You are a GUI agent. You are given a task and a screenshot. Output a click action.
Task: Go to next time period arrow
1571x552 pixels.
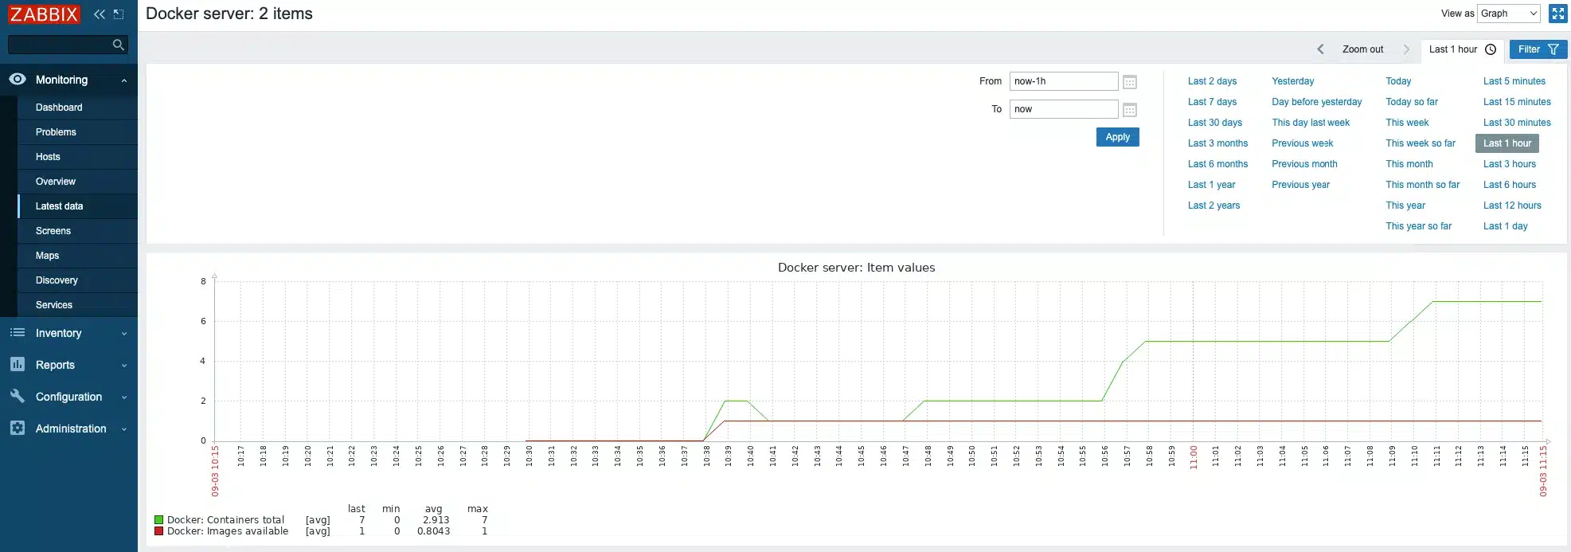click(x=1406, y=49)
